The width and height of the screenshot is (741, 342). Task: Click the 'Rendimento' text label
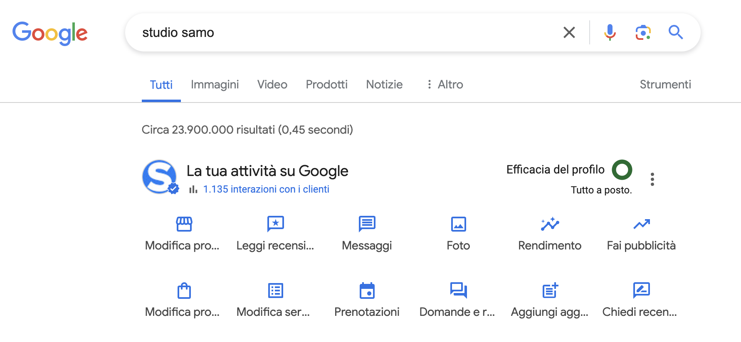pos(550,246)
